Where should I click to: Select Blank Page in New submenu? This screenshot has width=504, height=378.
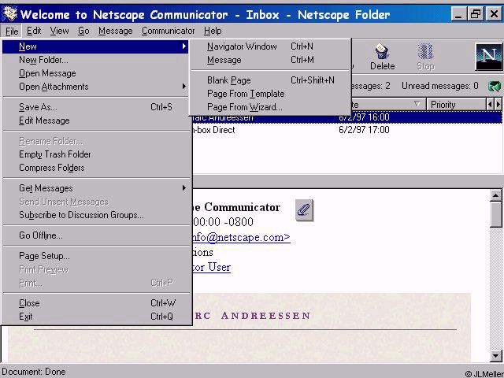pos(270,80)
